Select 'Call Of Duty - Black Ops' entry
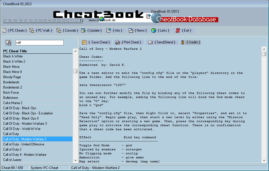269x171 pixels. click(37, 108)
